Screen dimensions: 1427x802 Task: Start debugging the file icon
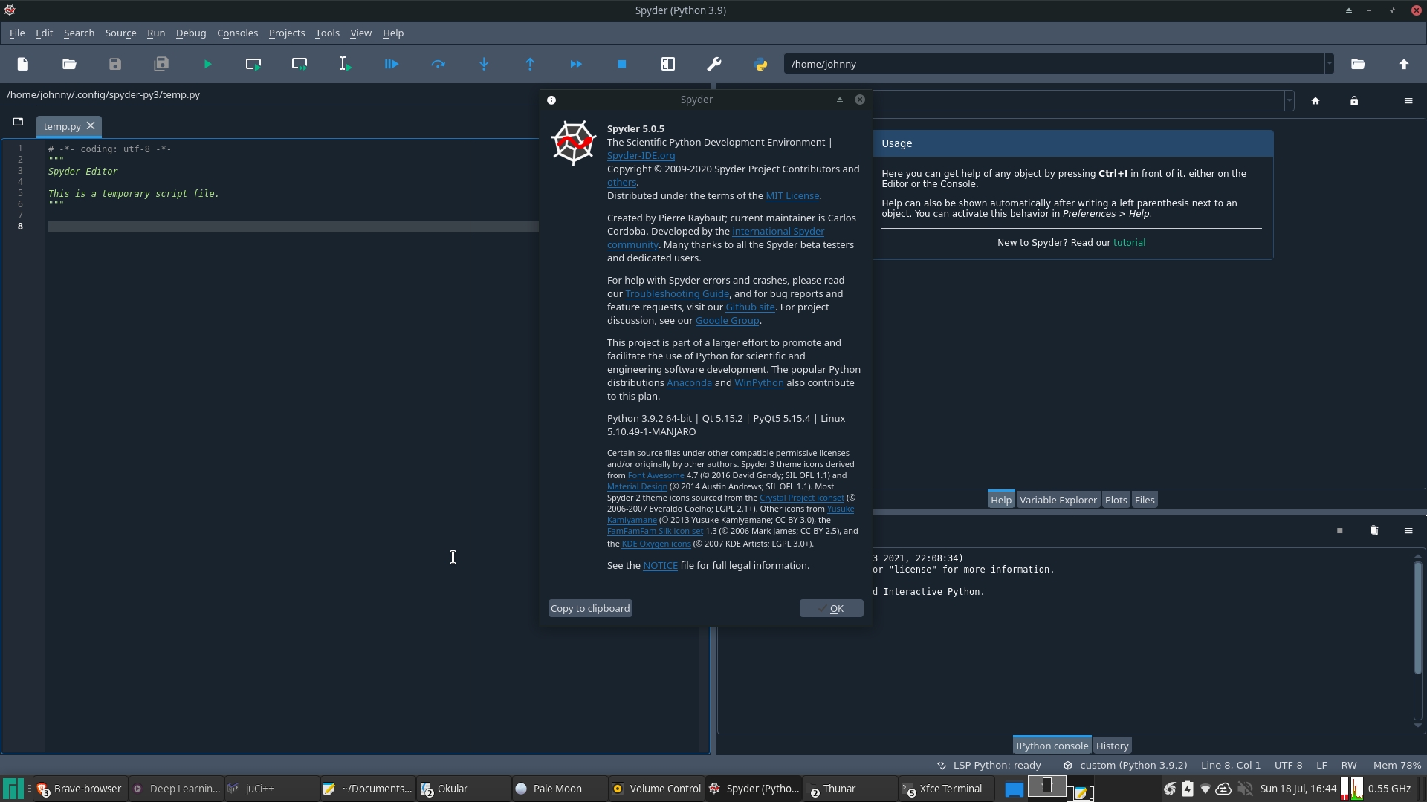pos(392,64)
